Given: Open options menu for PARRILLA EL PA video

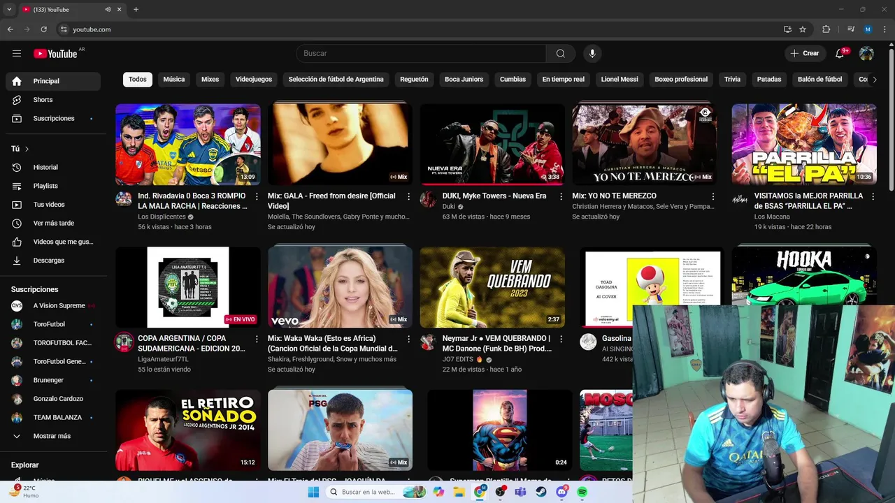Looking at the screenshot, I should 873,197.
